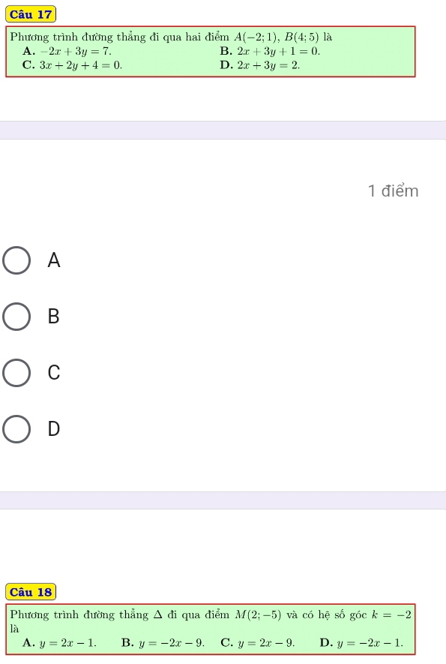Click equation 2x + 3y = 2
This screenshot has width=446, height=664.
point(268,65)
